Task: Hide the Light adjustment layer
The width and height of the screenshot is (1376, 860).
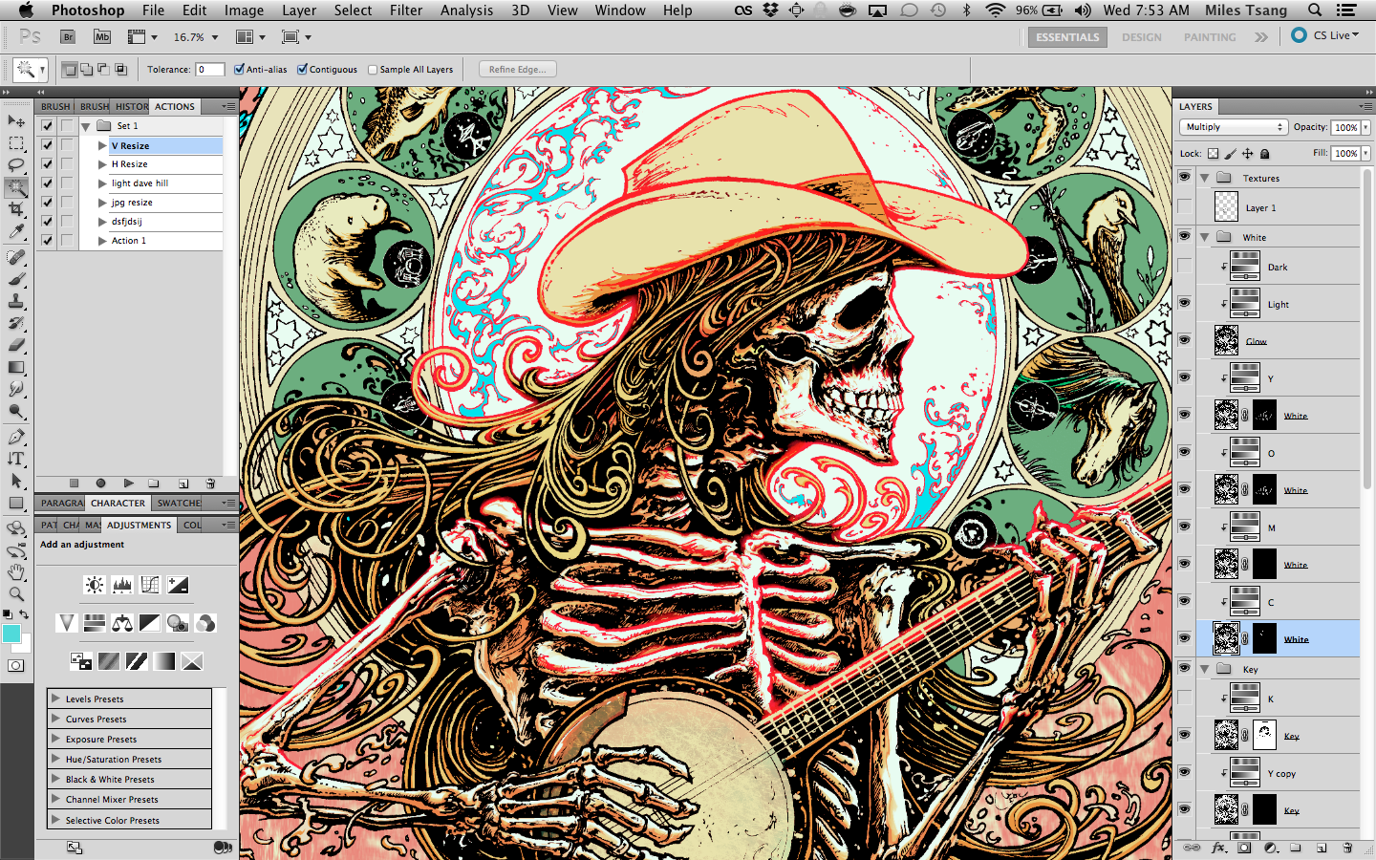Action: pyautogui.click(x=1185, y=303)
